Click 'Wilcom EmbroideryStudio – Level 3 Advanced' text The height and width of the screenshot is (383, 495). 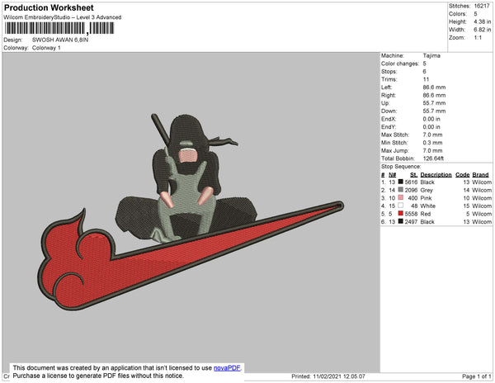(x=63, y=17)
